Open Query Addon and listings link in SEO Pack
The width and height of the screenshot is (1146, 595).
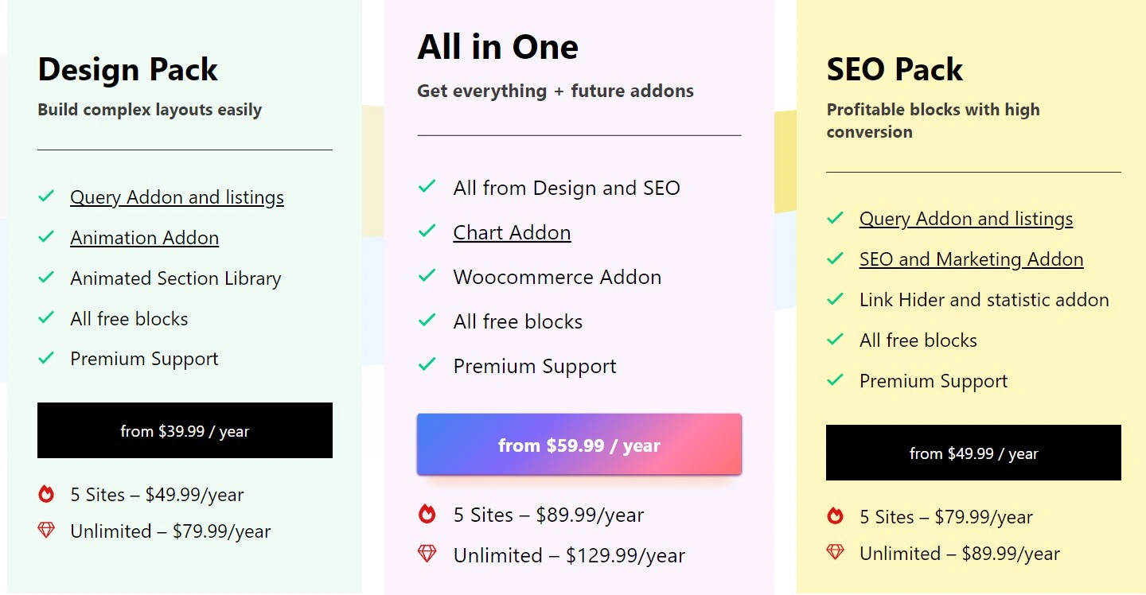click(x=966, y=219)
